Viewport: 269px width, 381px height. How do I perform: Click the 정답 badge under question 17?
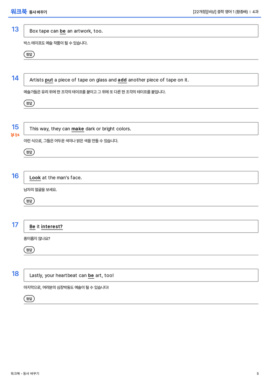coord(29,250)
